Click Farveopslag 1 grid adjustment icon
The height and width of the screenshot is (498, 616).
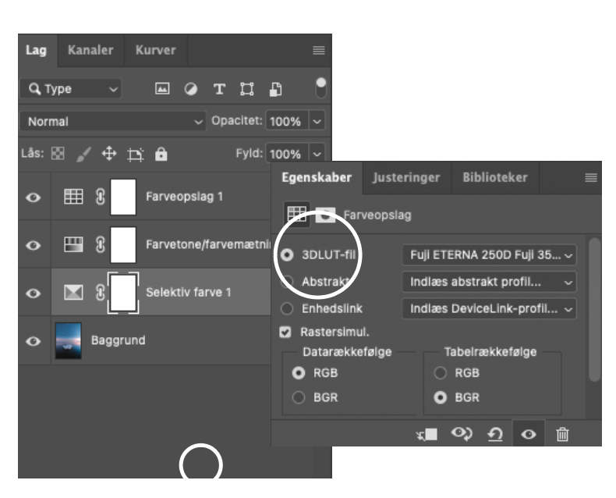click(73, 196)
